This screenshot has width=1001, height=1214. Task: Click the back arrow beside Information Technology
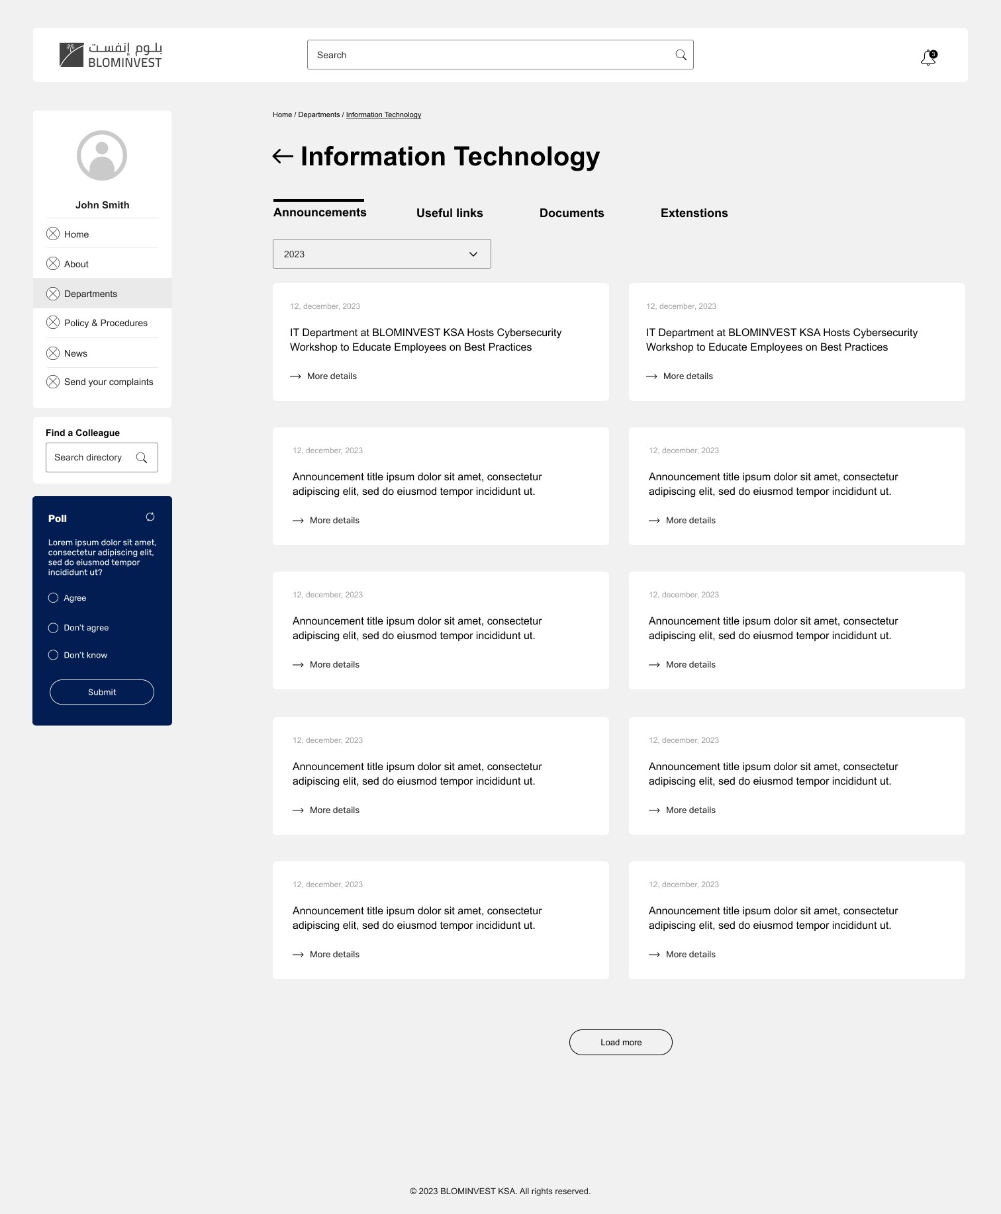[283, 156]
